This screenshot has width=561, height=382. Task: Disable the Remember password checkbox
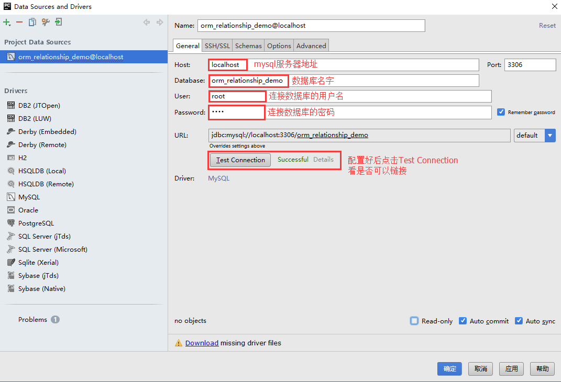501,112
